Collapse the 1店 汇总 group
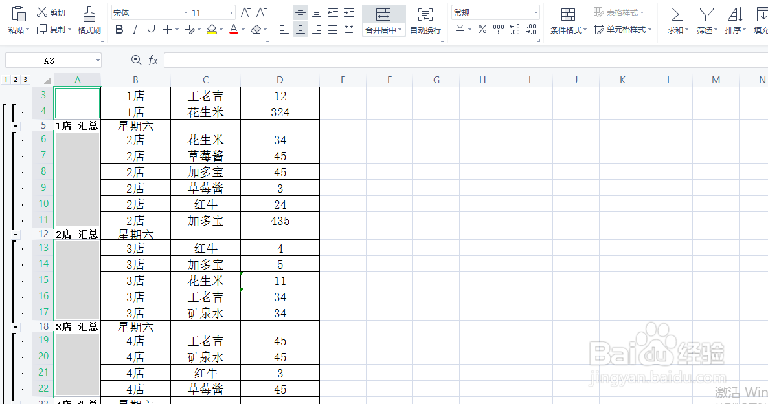Image resolution: width=768 pixels, height=404 pixels. pos(16,126)
